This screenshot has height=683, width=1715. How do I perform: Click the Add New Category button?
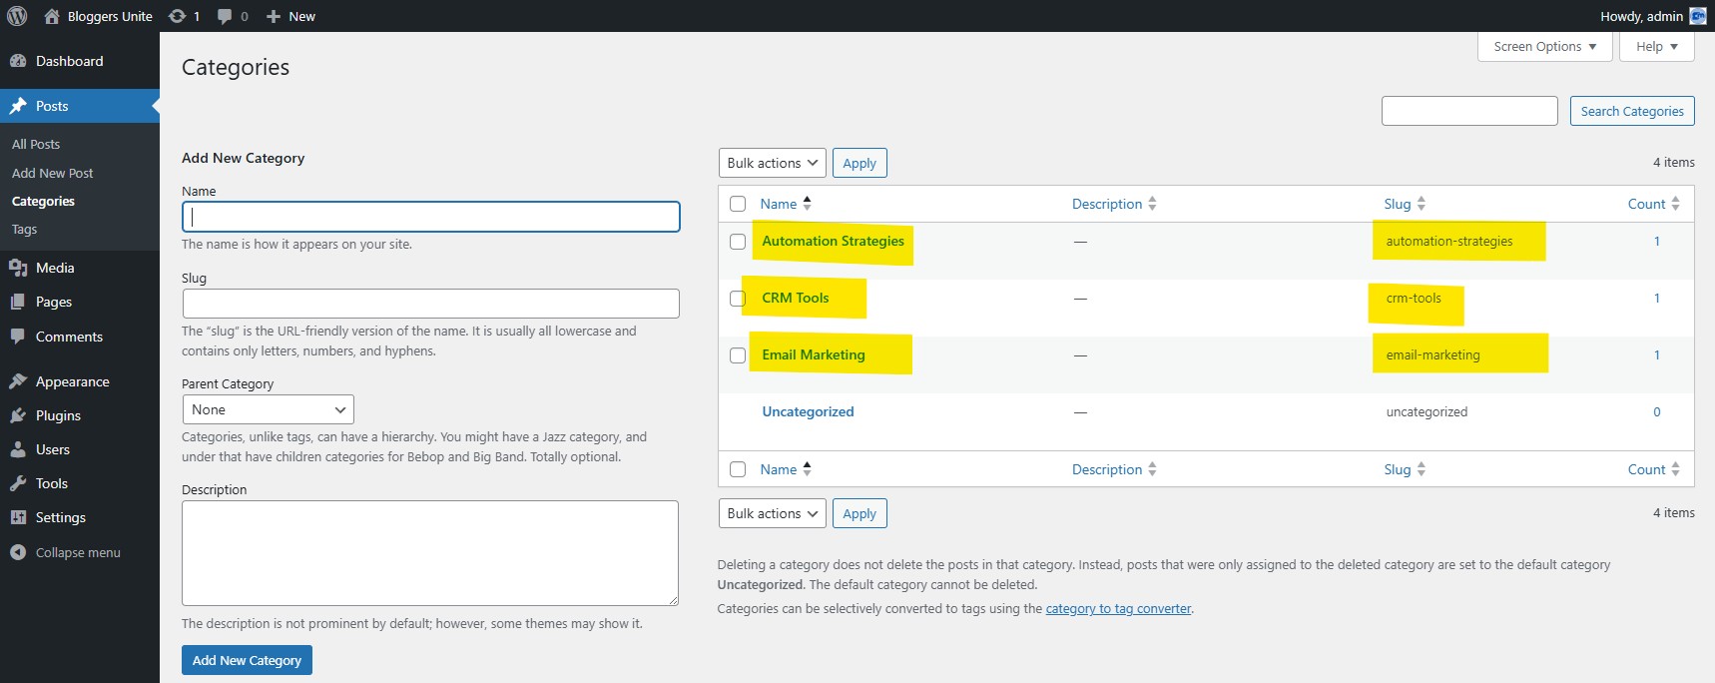coord(247,660)
